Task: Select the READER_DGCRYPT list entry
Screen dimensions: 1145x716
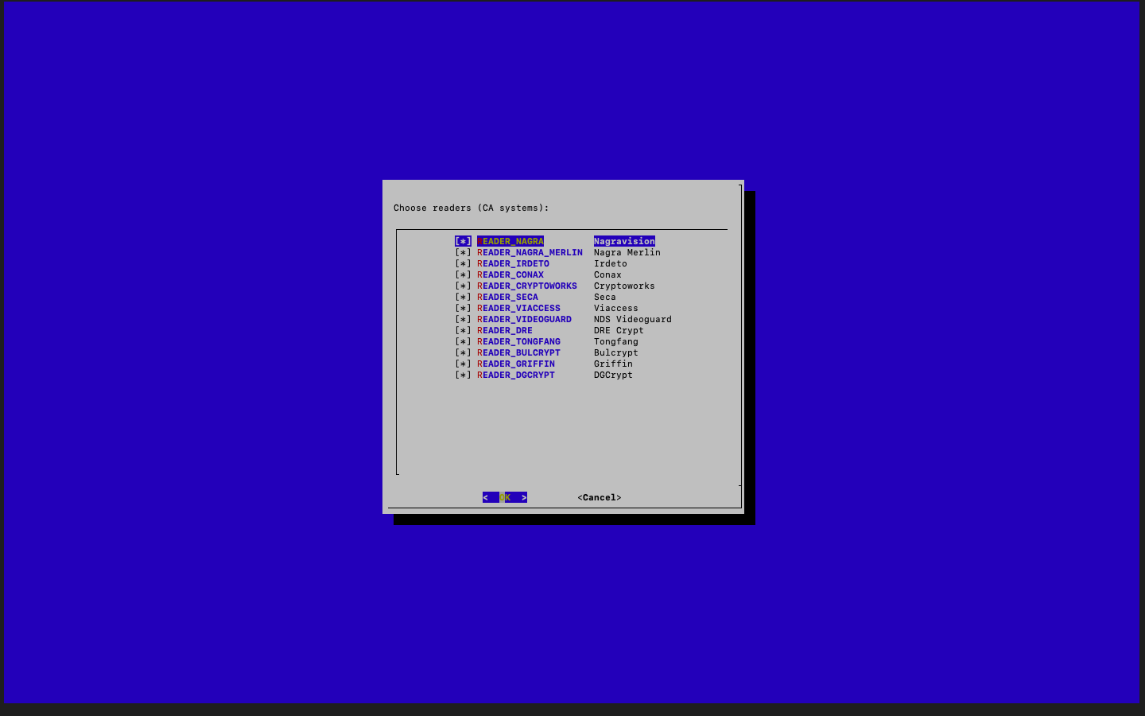Action: click(x=516, y=375)
